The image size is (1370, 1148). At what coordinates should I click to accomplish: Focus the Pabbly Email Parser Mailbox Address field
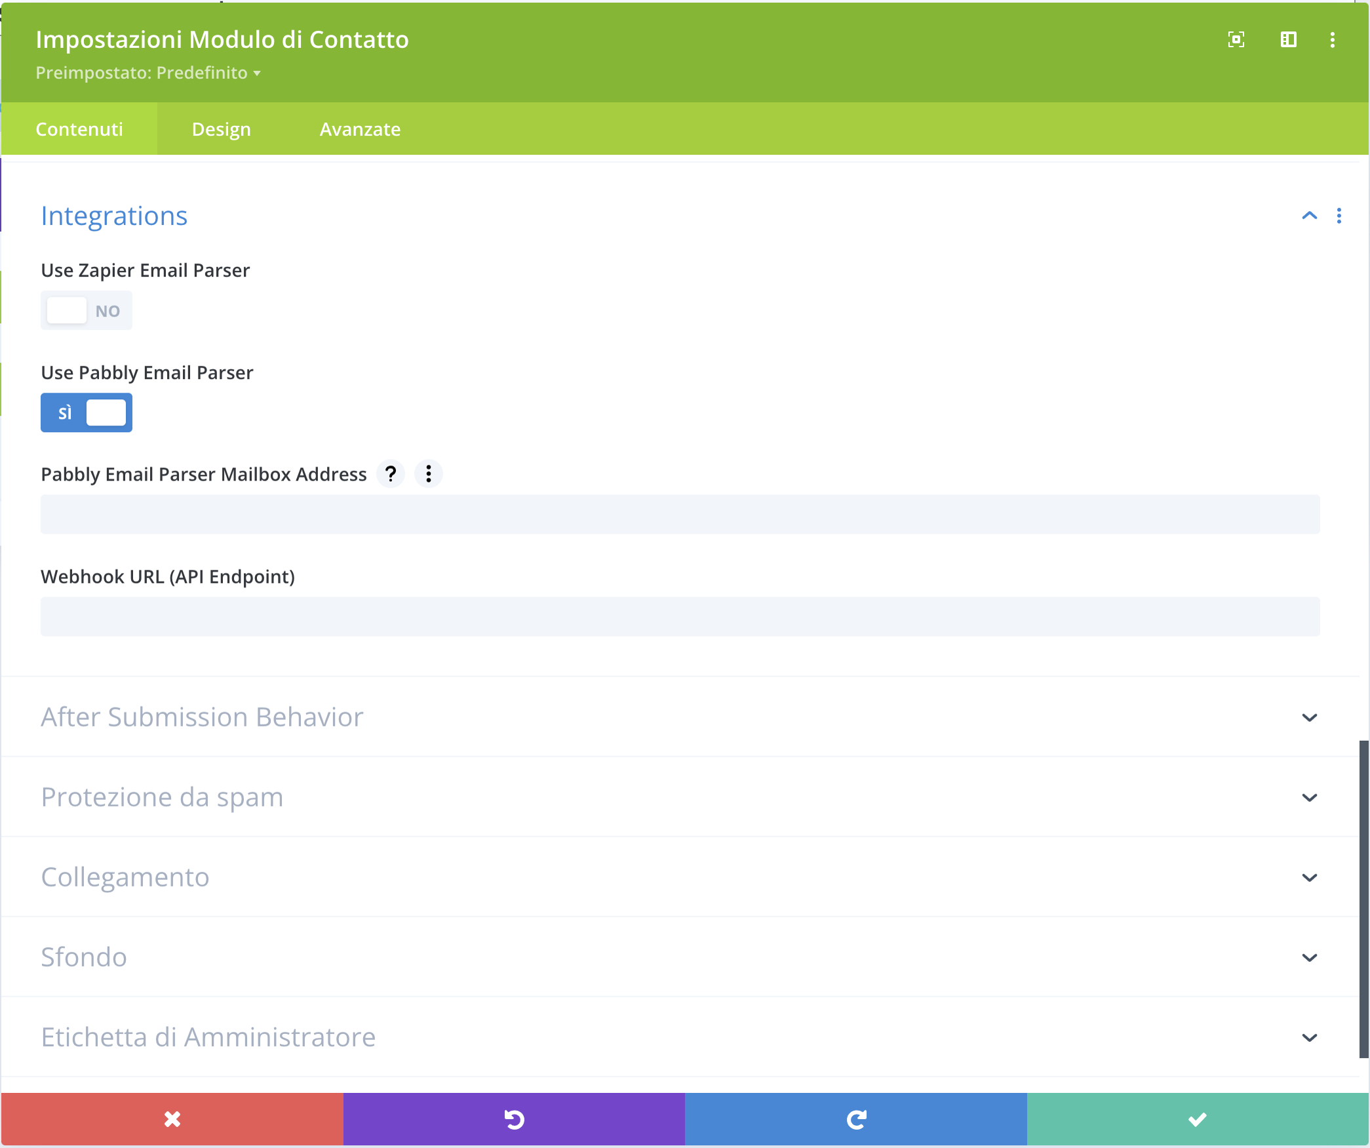[680, 514]
